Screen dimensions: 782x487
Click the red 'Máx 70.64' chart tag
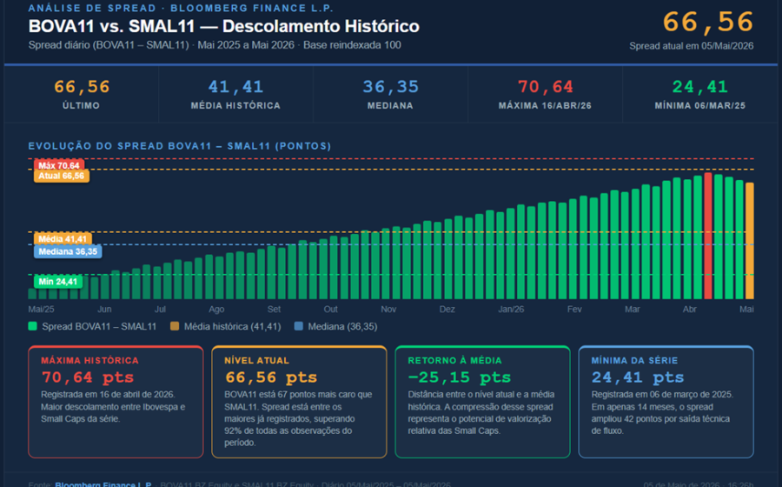click(x=59, y=165)
